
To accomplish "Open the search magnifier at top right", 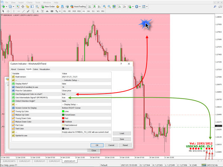I will (x=215, y=7).
